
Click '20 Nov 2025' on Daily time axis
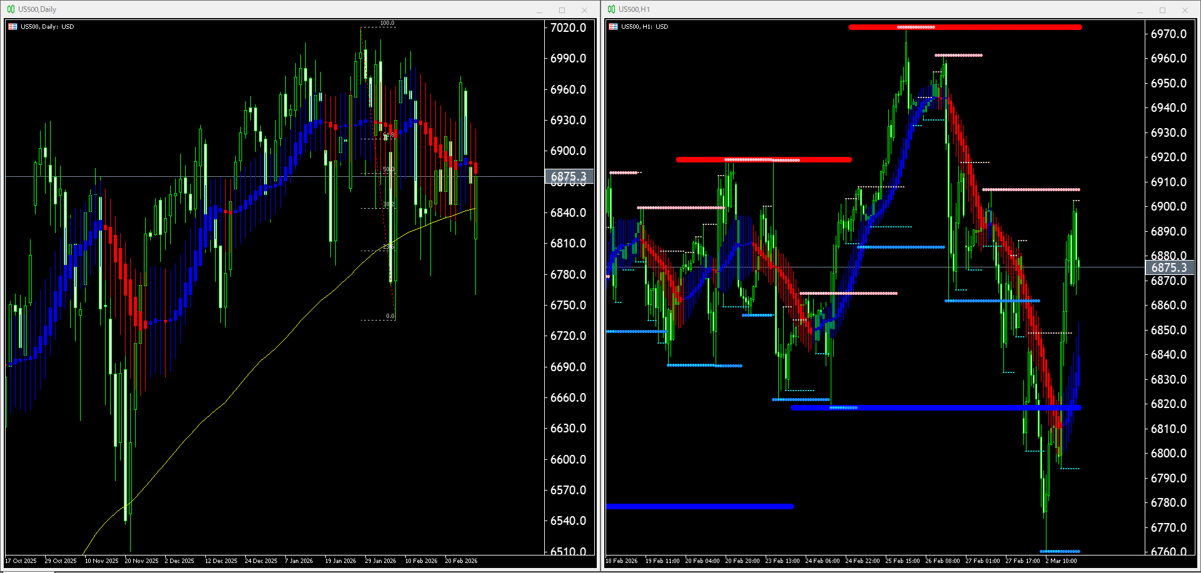pos(141,561)
